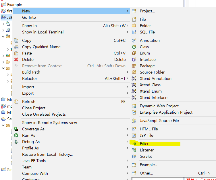
Task: Click the Xtend Enum icon
Action: tap(134, 91)
